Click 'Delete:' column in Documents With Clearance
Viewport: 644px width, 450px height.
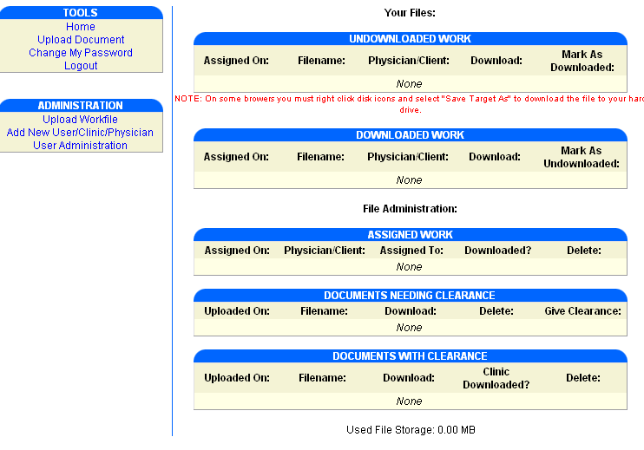583,378
